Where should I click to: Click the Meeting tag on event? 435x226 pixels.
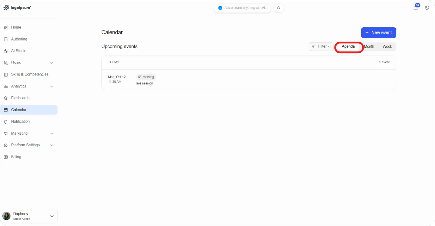click(146, 77)
